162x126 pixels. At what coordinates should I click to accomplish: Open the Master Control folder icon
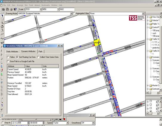(151, 85)
